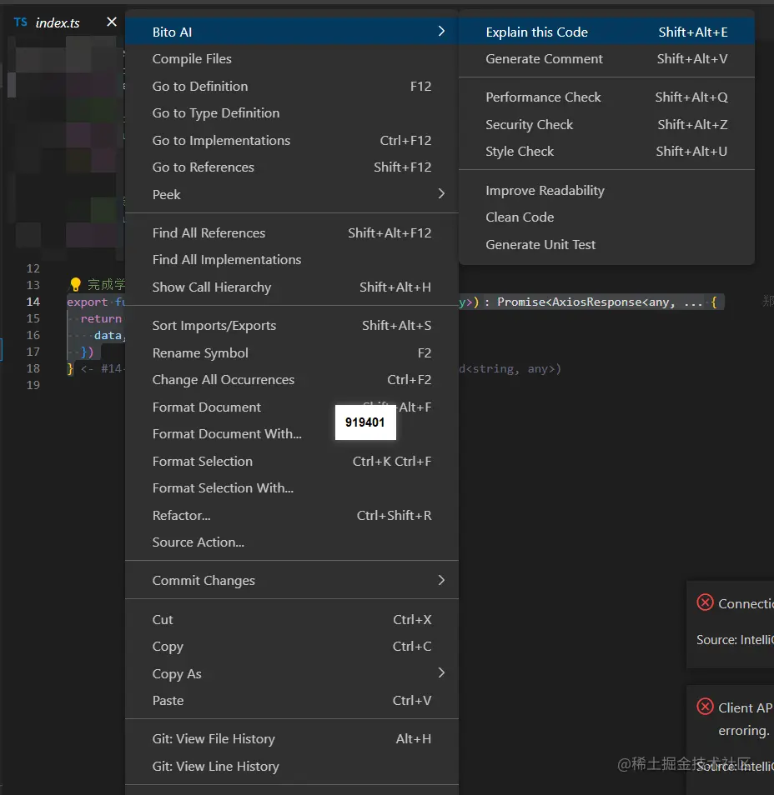Run Style Check from Bito submenu
The width and height of the screenshot is (774, 795).
coord(606,151)
